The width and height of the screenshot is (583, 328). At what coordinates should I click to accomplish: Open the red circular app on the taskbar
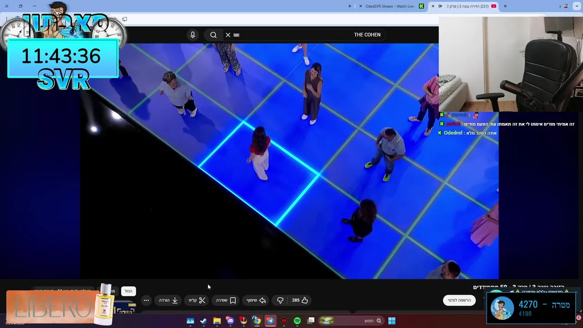coord(284,321)
